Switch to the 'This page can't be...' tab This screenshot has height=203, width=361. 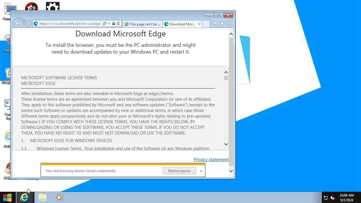coord(142,24)
